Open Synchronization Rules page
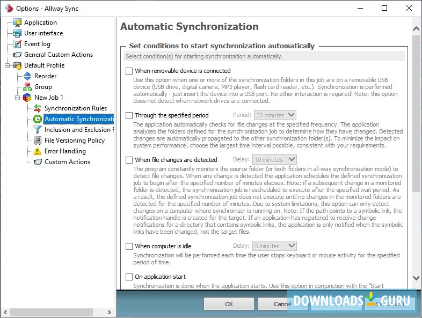Image resolution: width=422 pixels, height=318 pixels. [76, 108]
